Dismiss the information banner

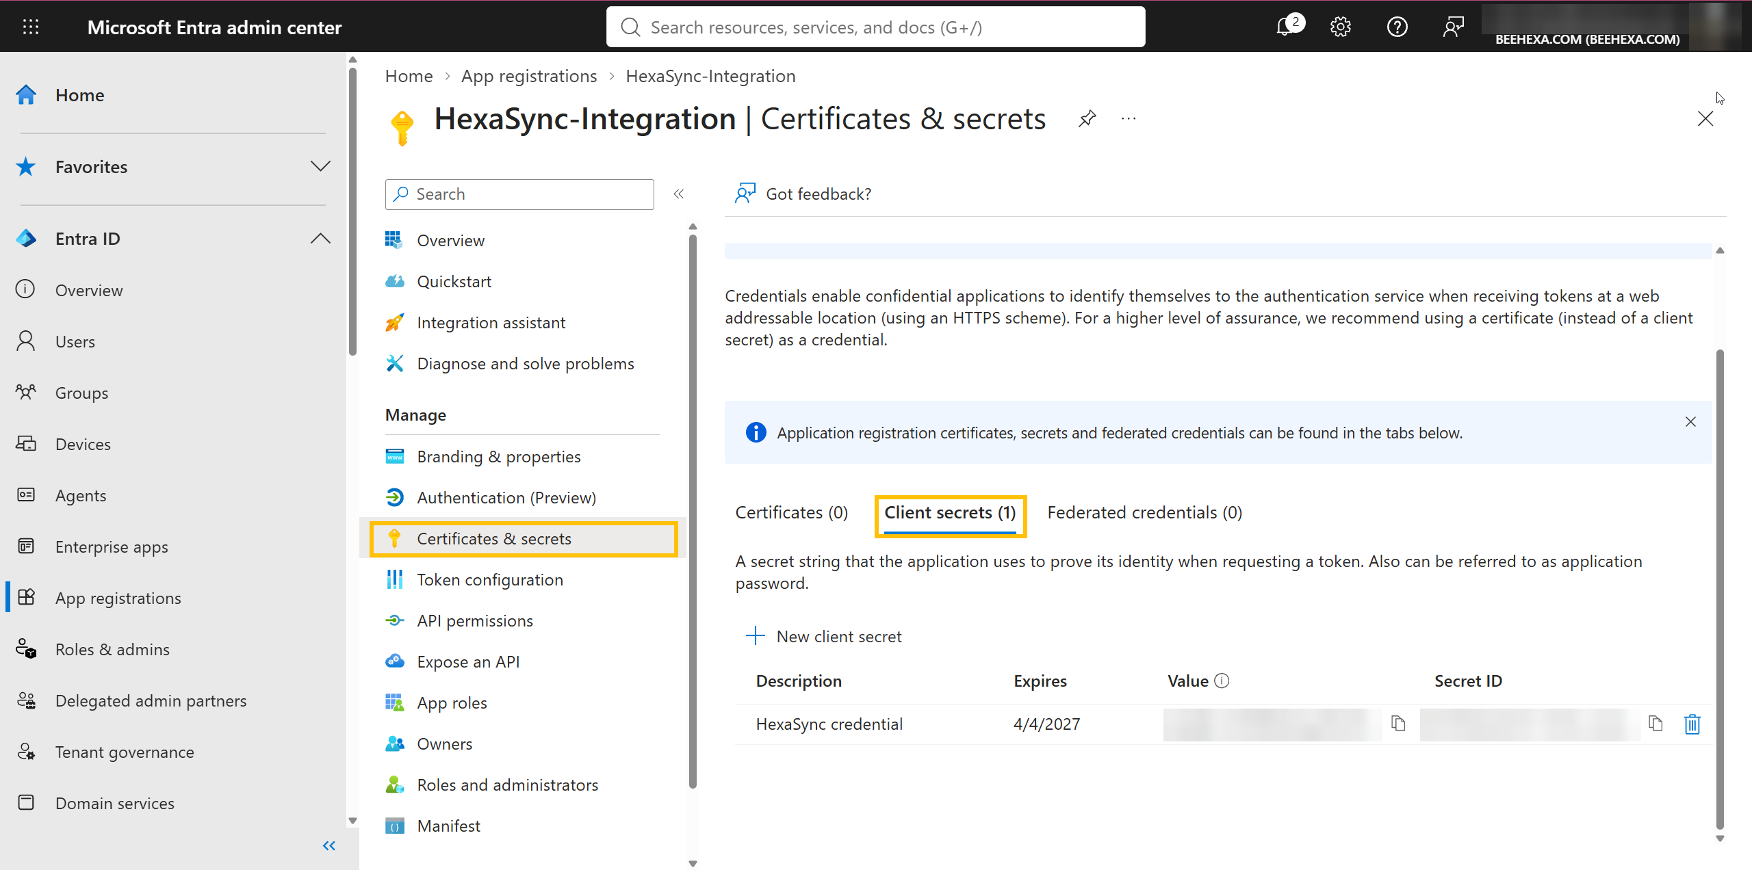pyautogui.click(x=1690, y=422)
